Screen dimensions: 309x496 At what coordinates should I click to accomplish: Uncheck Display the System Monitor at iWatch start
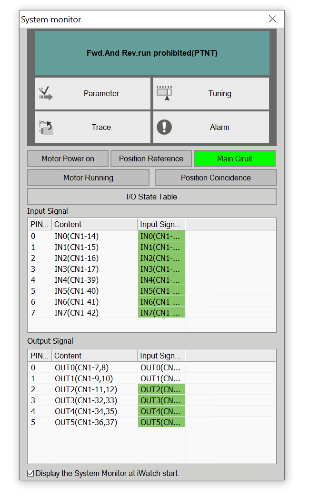coord(31,473)
